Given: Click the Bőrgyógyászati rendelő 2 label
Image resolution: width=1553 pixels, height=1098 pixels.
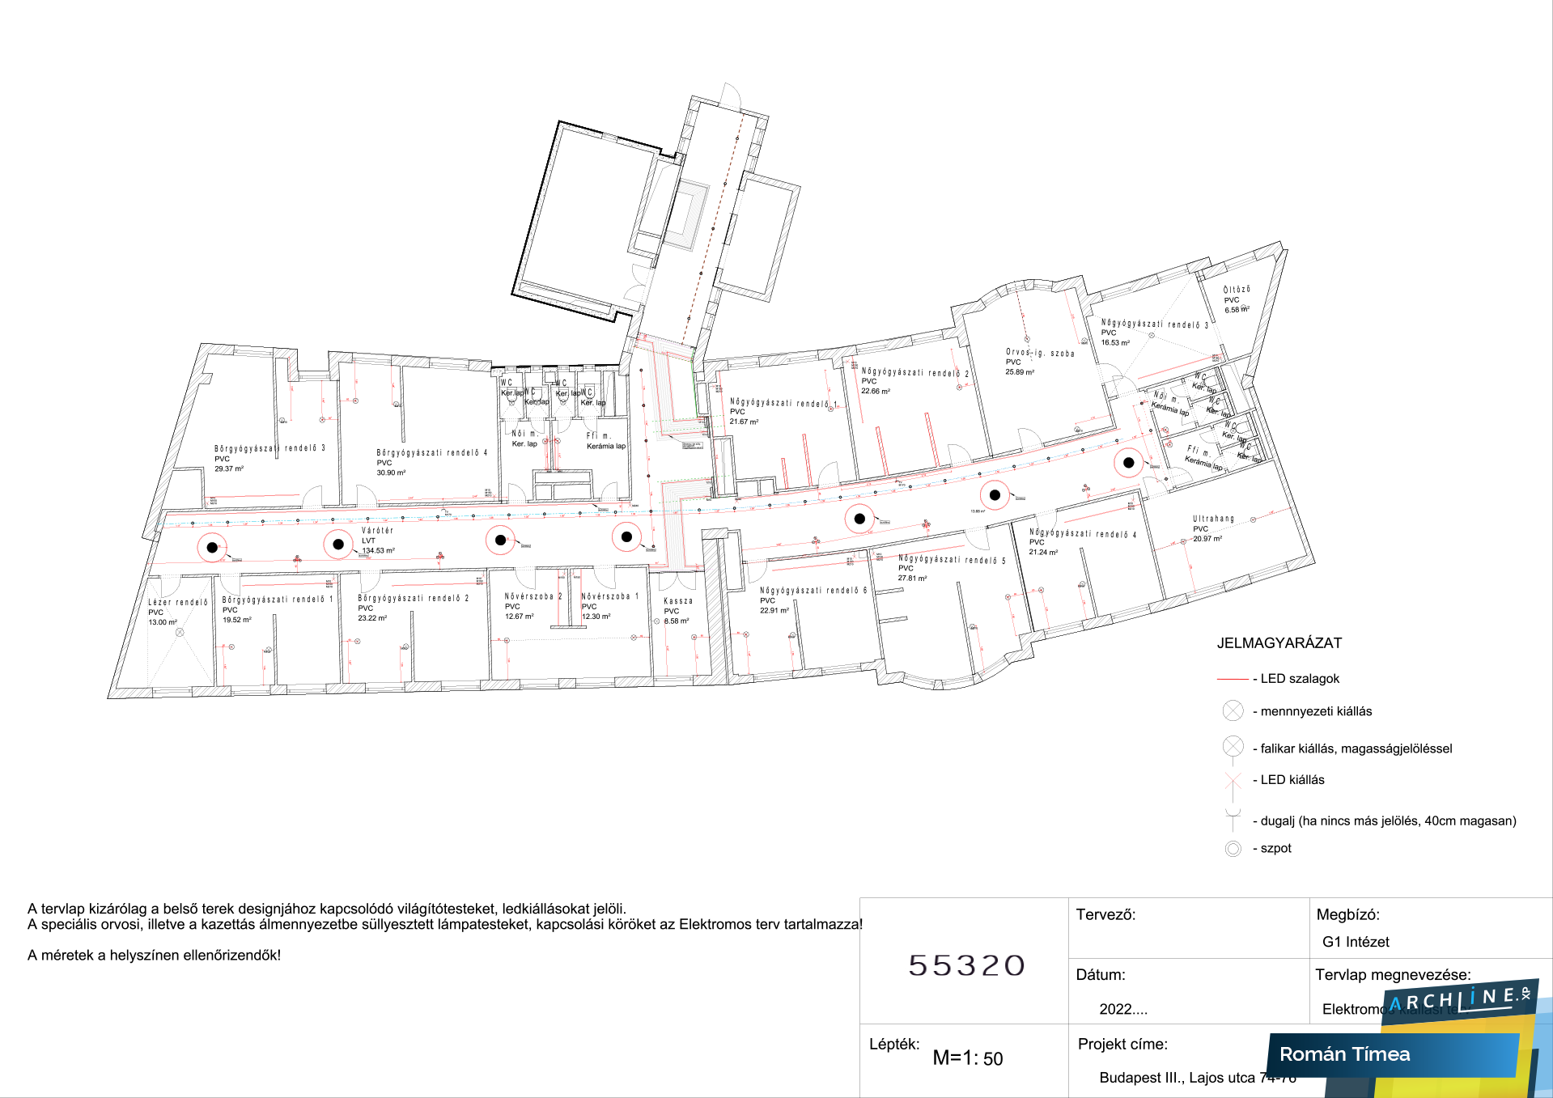Looking at the screenshot, I should pyautogui.click(x=413, y=599).
